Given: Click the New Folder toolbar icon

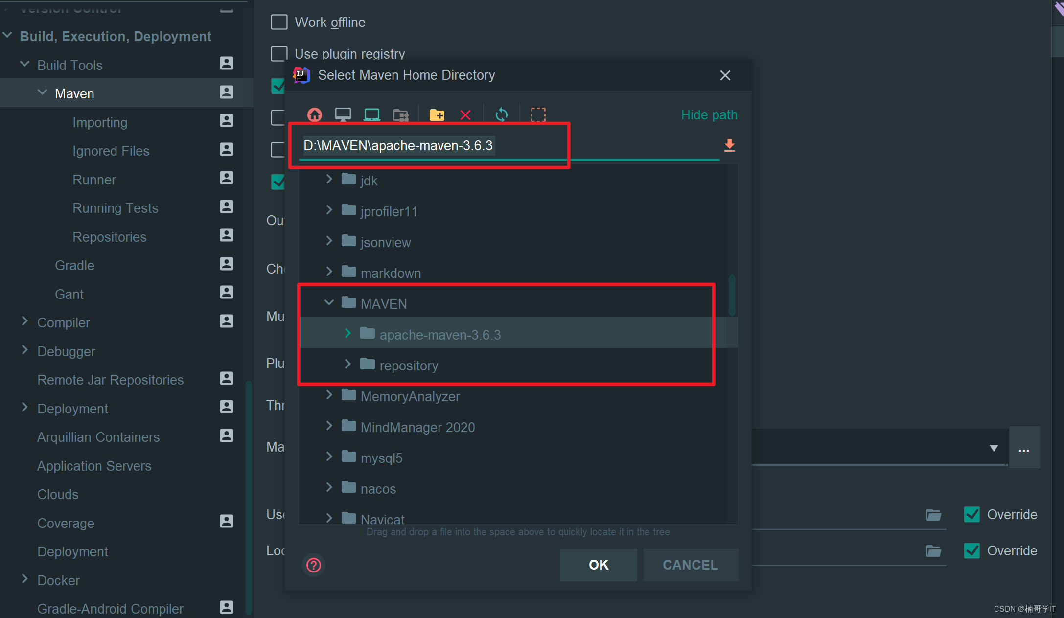Looking at the screenshot, I should (437, 115).
